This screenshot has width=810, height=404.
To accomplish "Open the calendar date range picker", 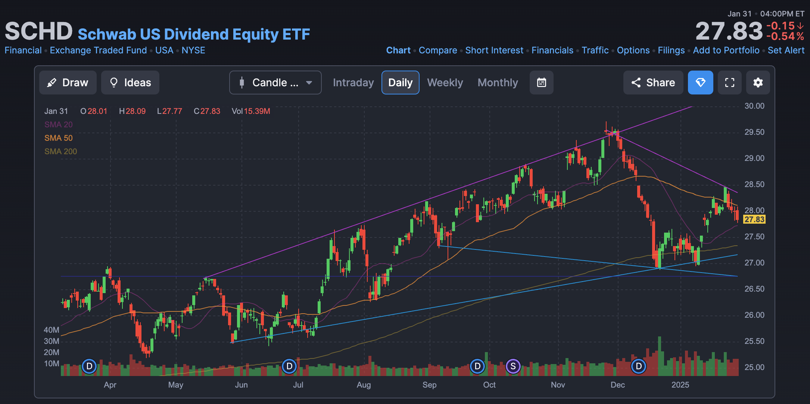I will click(541, 83).
